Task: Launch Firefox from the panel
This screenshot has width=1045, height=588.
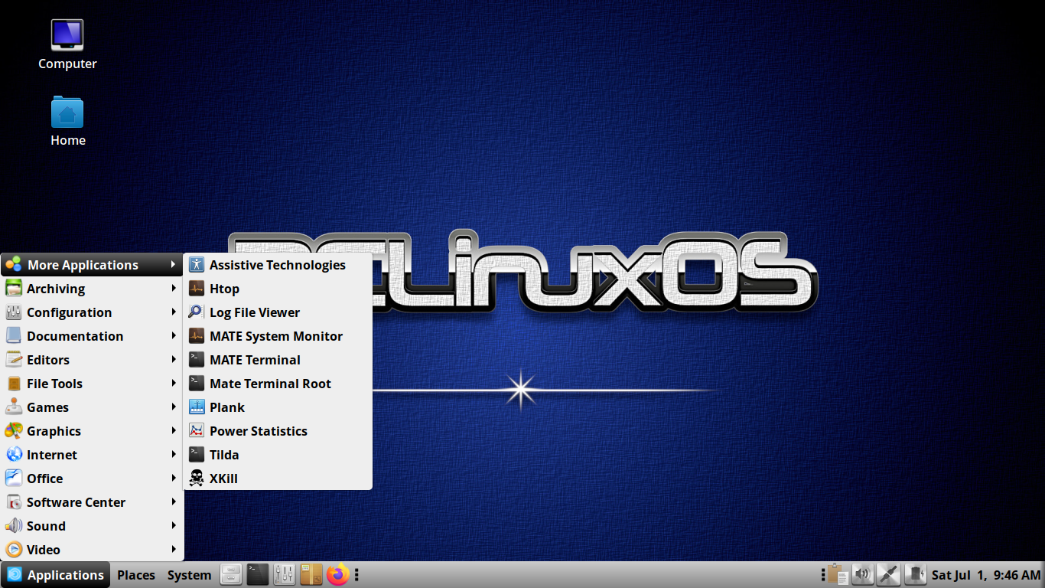Action: click(x=337, y=574)
